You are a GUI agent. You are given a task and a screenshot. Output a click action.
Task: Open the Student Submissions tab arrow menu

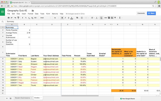point(31,98)
